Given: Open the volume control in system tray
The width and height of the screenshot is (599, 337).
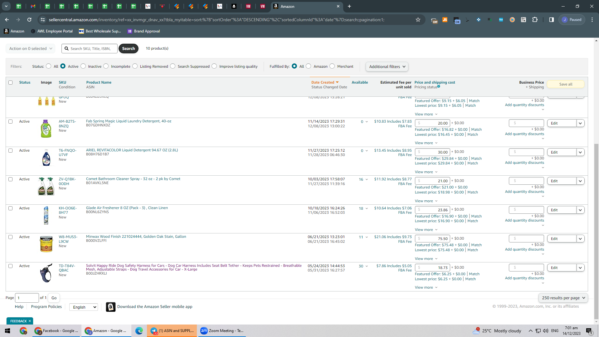Looking at the screenshot, I should point(546,331).
